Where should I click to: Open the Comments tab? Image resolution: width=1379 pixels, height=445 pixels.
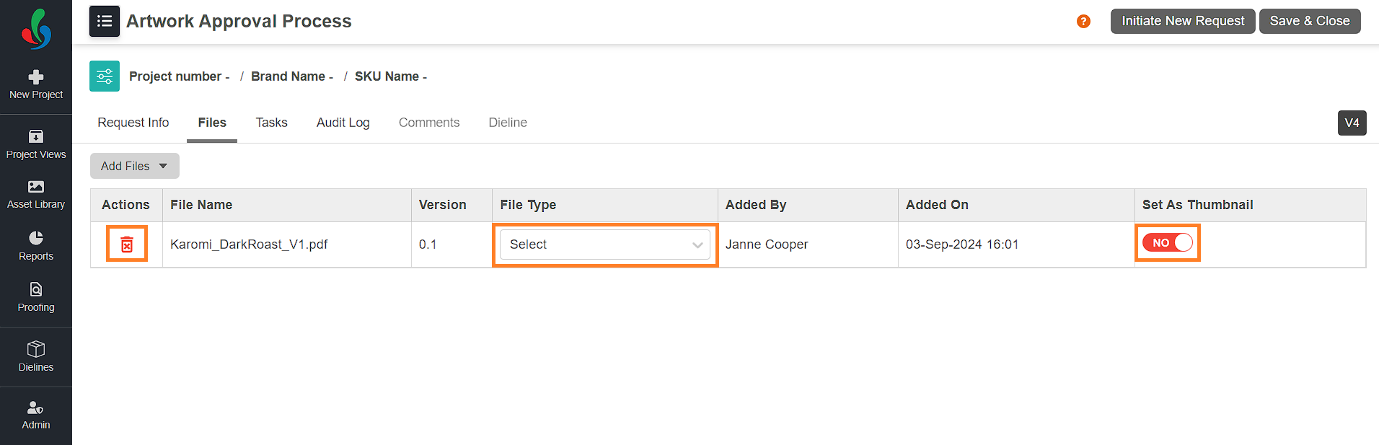click(x=429, y=123)
